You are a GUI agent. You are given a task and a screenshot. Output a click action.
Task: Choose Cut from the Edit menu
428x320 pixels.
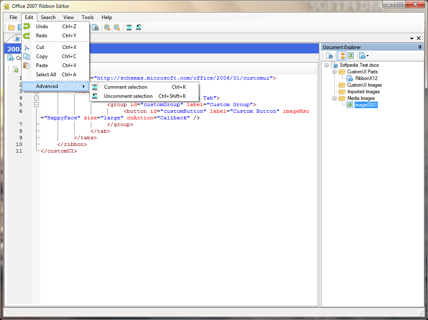pyautogui.click(x=56, y=47)
